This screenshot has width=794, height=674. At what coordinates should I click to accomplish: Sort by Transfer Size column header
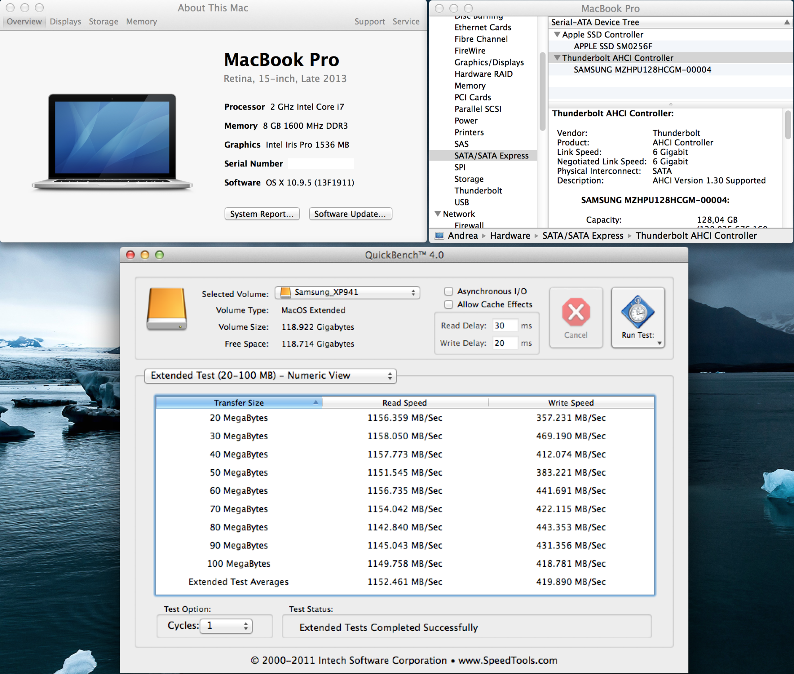239,403
